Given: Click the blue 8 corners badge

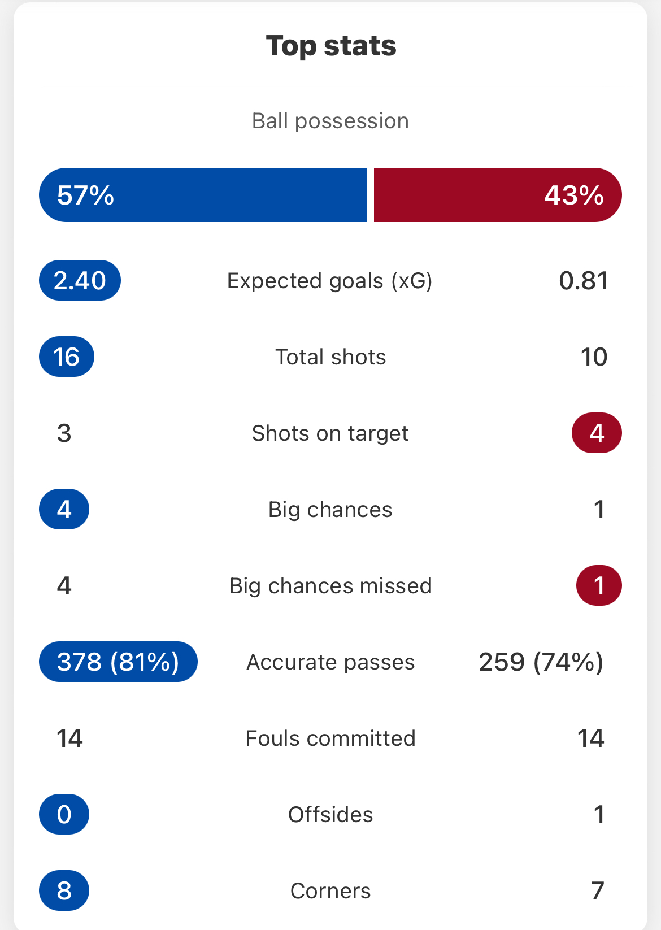Looking at the screenshot, I should [x=64, y=890].
